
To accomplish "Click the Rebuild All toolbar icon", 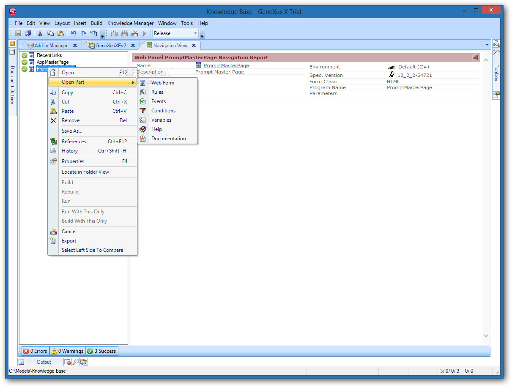I will (124, 33).
